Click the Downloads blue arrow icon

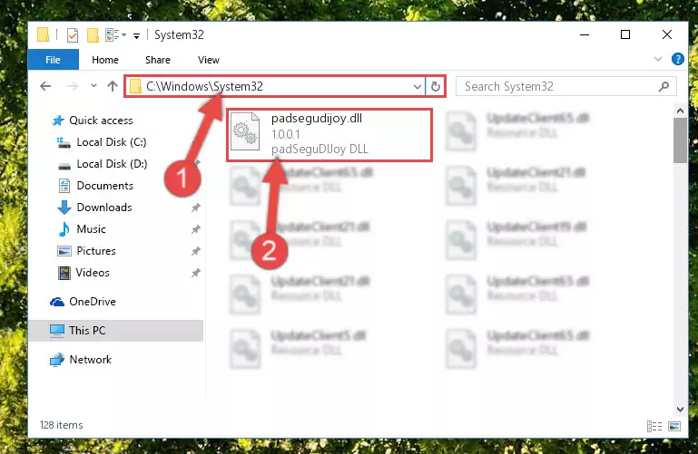click(64, 208)
